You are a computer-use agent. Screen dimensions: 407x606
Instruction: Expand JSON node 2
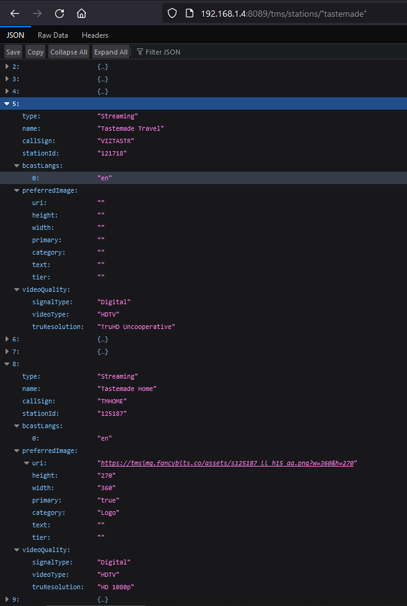(7, 66)
